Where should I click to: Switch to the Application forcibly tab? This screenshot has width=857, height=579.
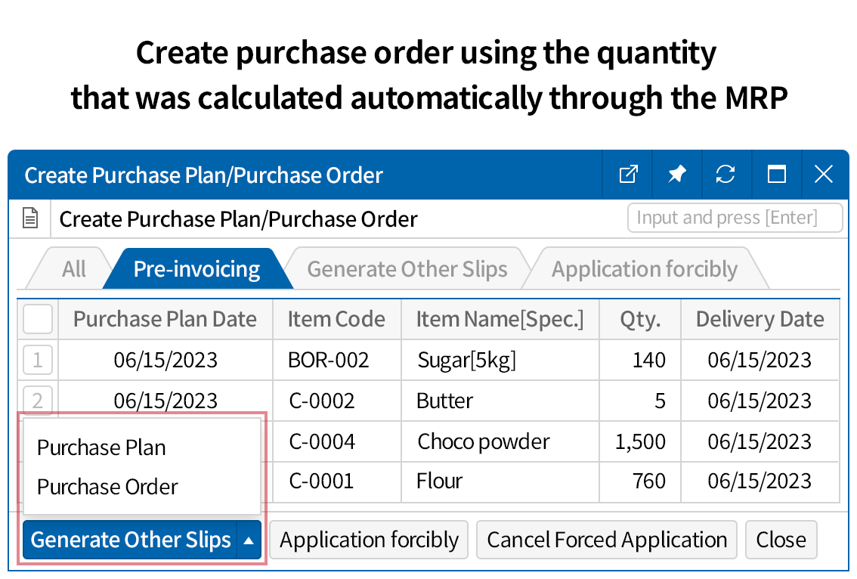point(645,268)
